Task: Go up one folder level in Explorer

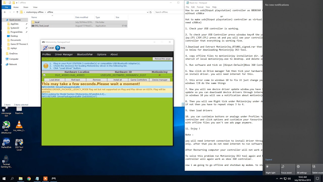Action: [17, 12]
